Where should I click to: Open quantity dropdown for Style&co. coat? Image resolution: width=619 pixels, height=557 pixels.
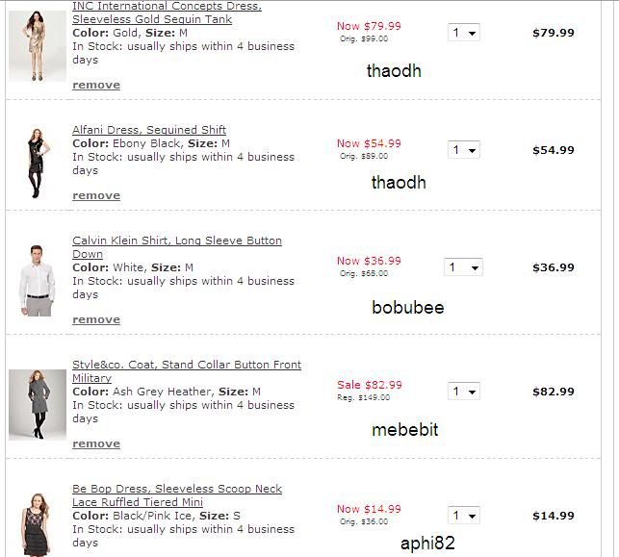pos(464,392)
